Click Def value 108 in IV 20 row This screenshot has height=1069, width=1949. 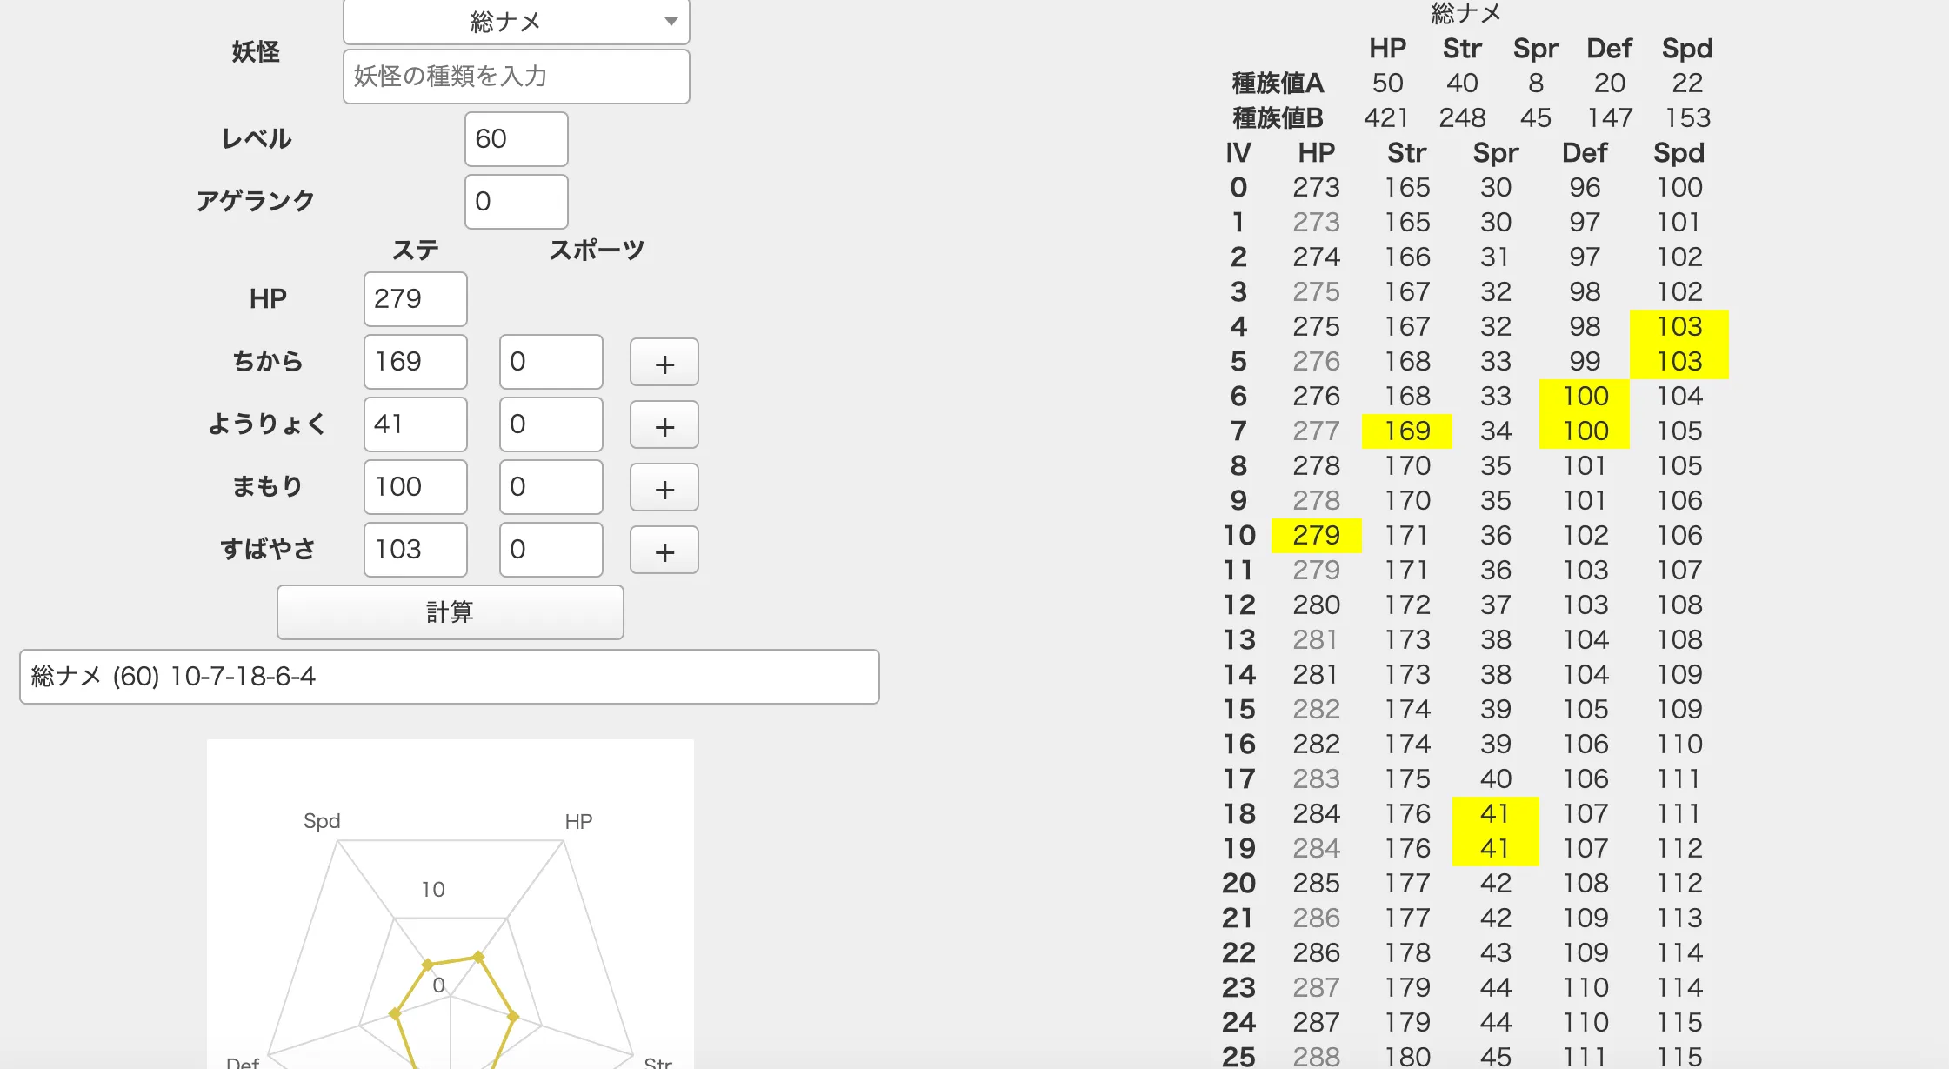(x=1585, y=884)
